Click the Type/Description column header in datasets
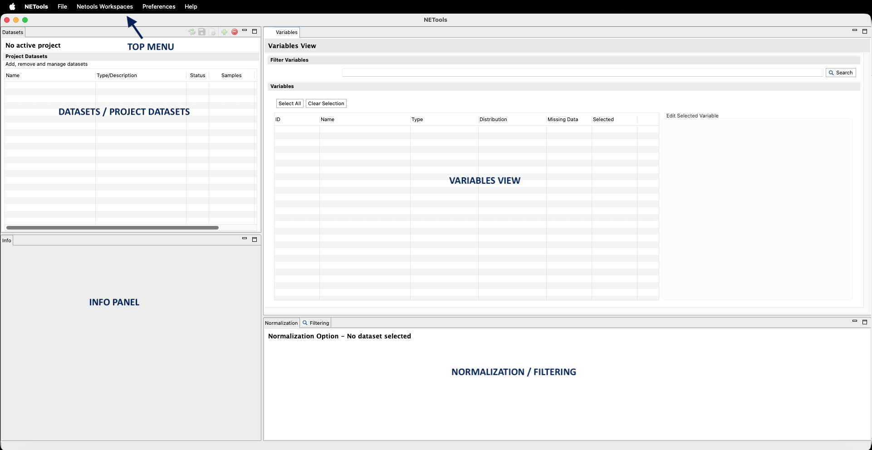This screenshot has width=872, height=450. point(141,75)
